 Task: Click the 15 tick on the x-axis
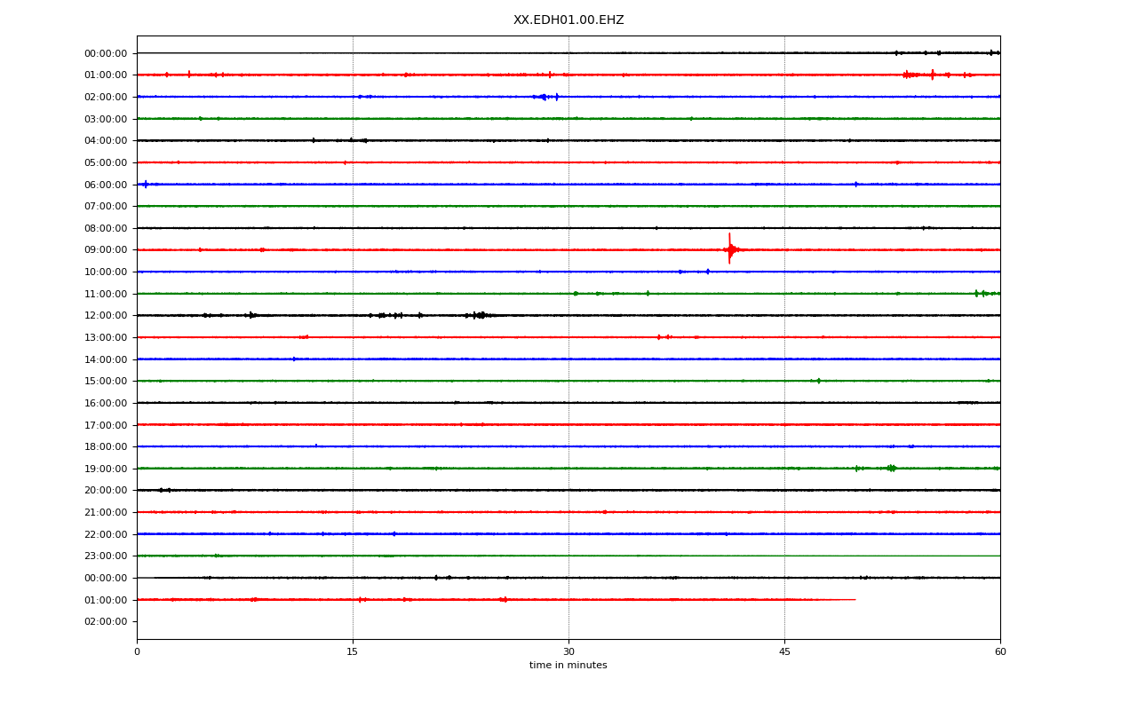353,652
